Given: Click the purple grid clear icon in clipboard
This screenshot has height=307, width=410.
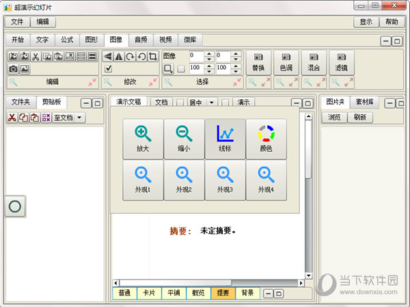Looking at the screenshot, I should (46, 118).
